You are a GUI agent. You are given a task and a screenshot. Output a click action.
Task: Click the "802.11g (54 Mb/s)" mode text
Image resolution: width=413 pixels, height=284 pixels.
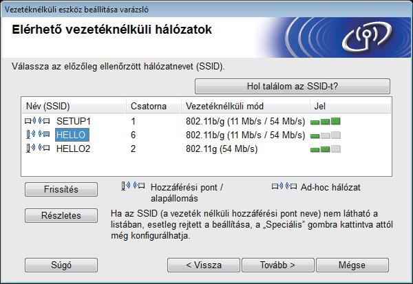pos(222,149)
